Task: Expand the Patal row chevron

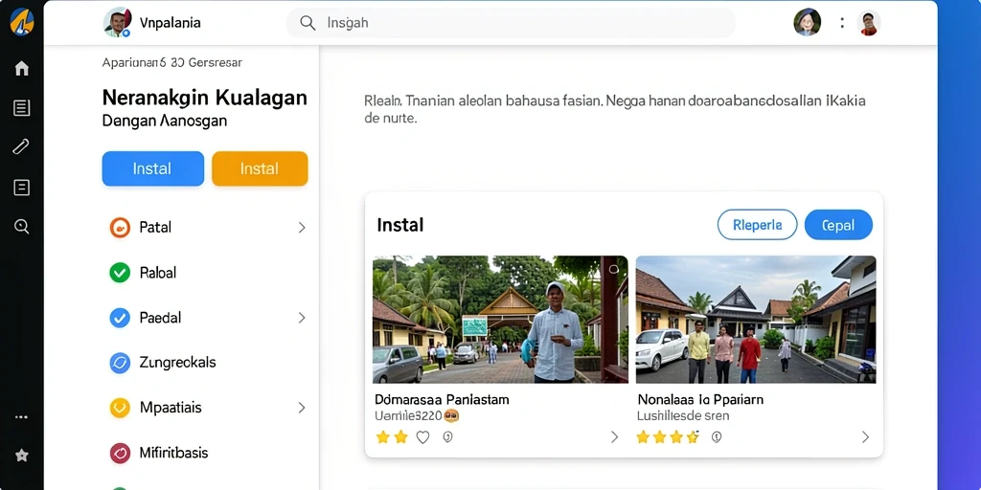Action: 302,228
